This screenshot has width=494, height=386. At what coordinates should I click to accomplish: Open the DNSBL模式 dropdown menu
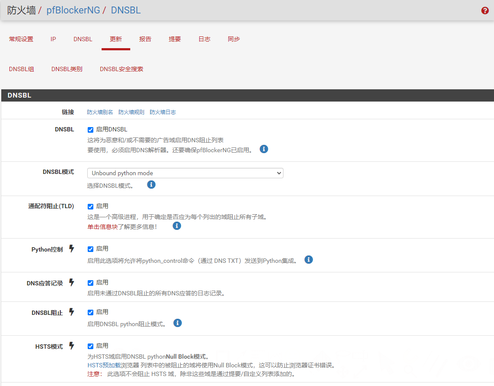(185, 173)
